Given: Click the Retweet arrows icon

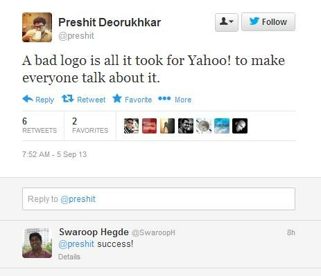Looking at the screenshot, I should pyautogui.click(x=68, y=99).
